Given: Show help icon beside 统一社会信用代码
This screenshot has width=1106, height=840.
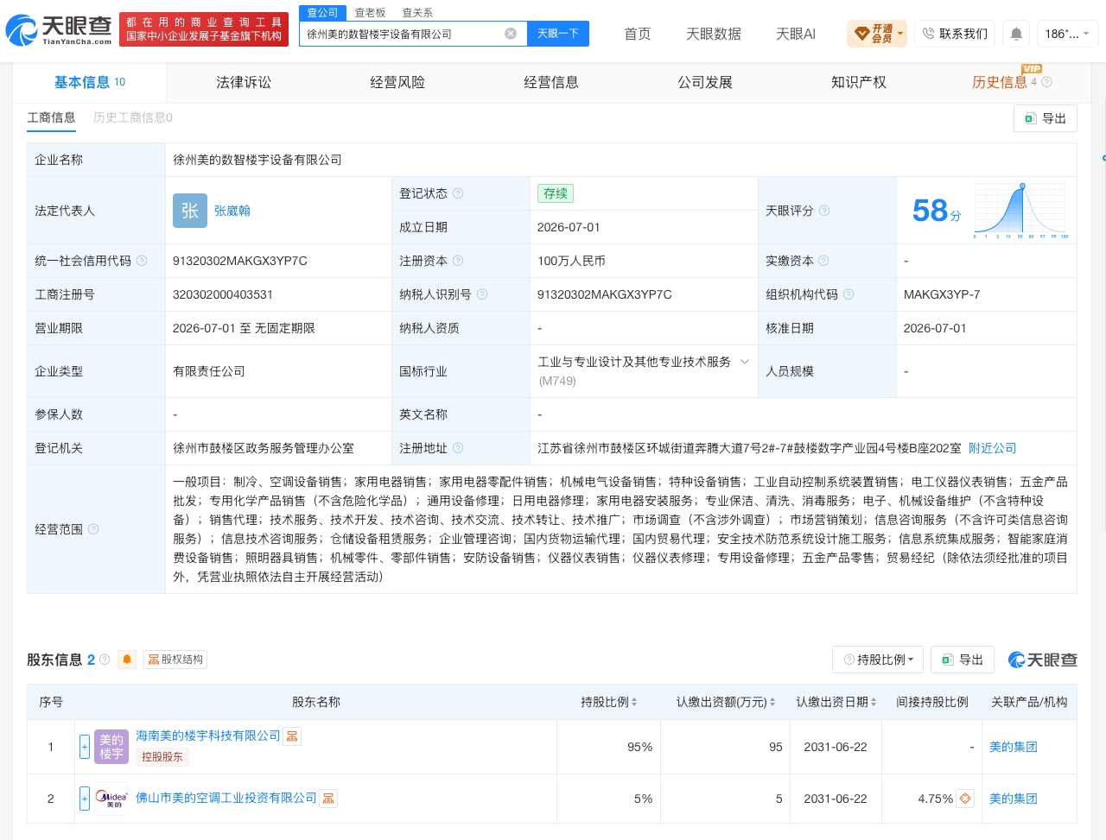Looking at the screenshot, I should pos(142,261).
